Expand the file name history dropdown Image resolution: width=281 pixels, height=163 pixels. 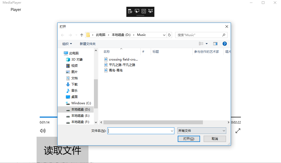[172, 131]
